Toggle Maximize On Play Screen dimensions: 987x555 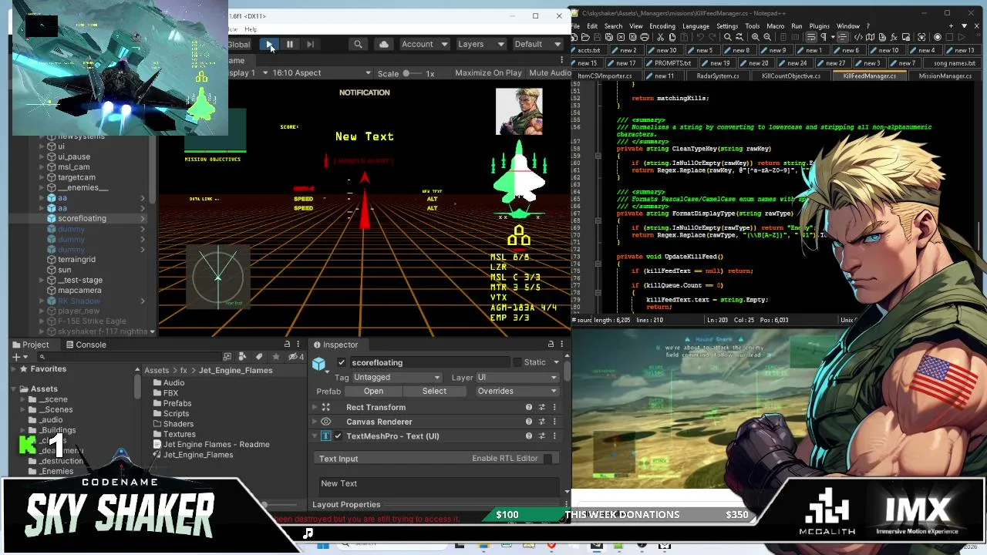click(488, 72)
